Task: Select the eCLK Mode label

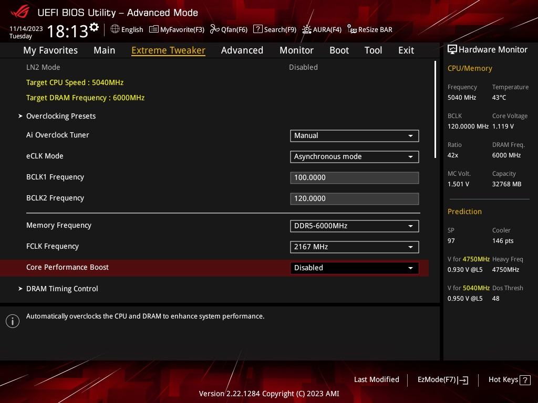Action: tap(45, 156)
